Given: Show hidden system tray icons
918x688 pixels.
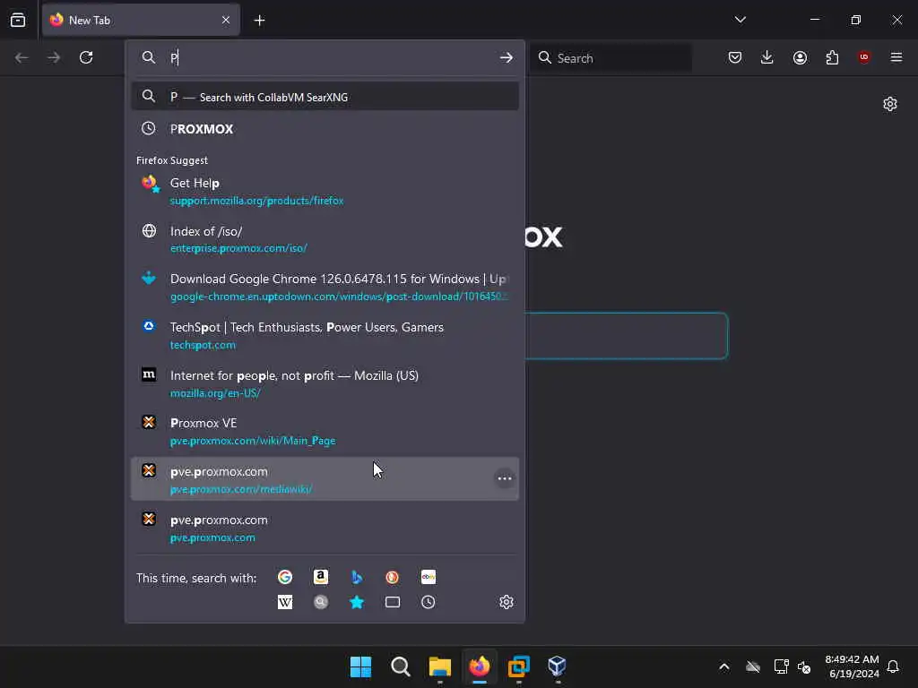Looking at the screenshot, I should point(724,666).
